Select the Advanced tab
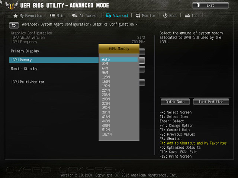 117,16
